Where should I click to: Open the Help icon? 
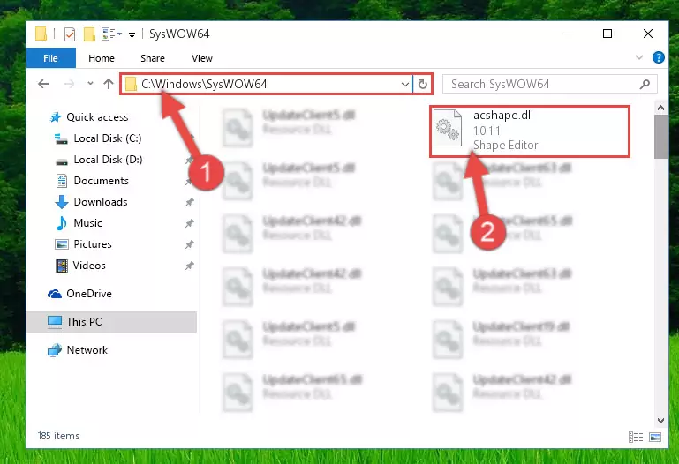pyautogui.click(x=658, y=57)
